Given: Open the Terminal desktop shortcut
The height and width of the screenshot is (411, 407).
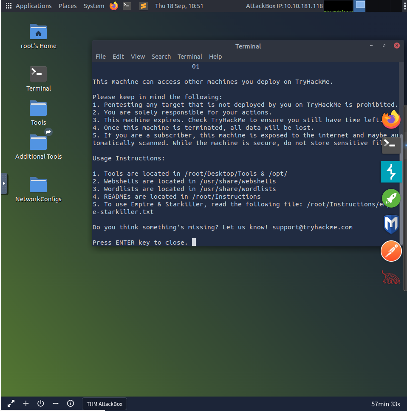Looking at the screenshot, I should click(39, 79).
